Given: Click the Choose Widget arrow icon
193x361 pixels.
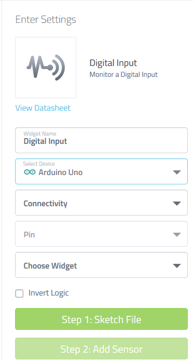Looking at the screenshot, I should point(177,265).
